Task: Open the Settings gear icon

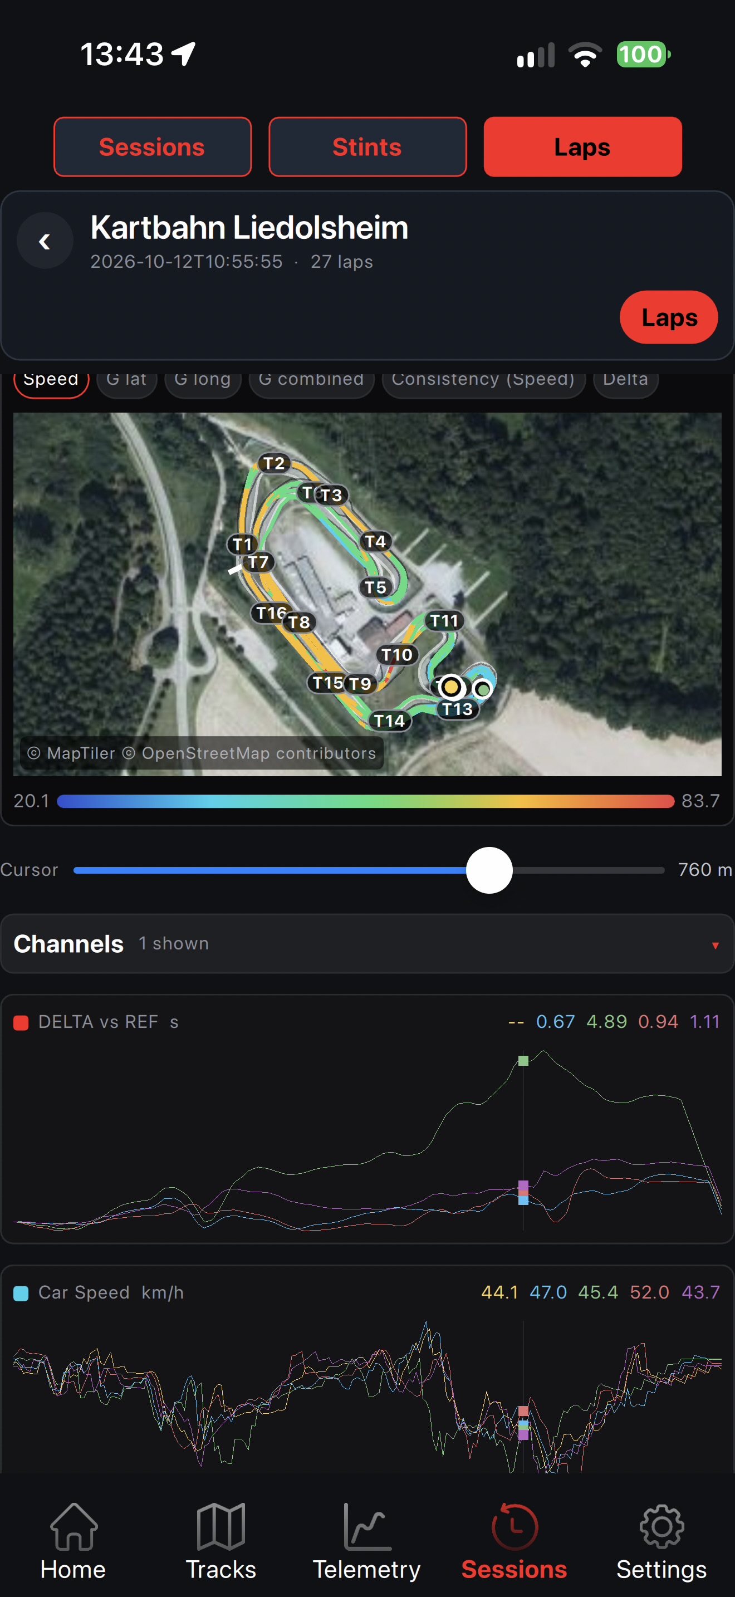Action: (661, 1526)
